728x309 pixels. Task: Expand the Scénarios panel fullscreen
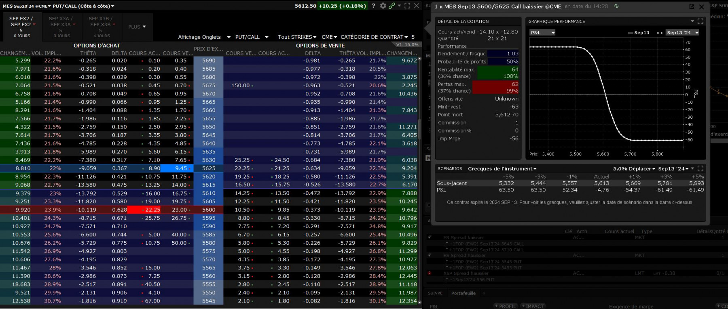pos(700,168)
